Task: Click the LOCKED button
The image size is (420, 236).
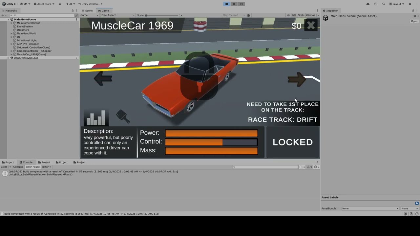Action: [293, 142]
